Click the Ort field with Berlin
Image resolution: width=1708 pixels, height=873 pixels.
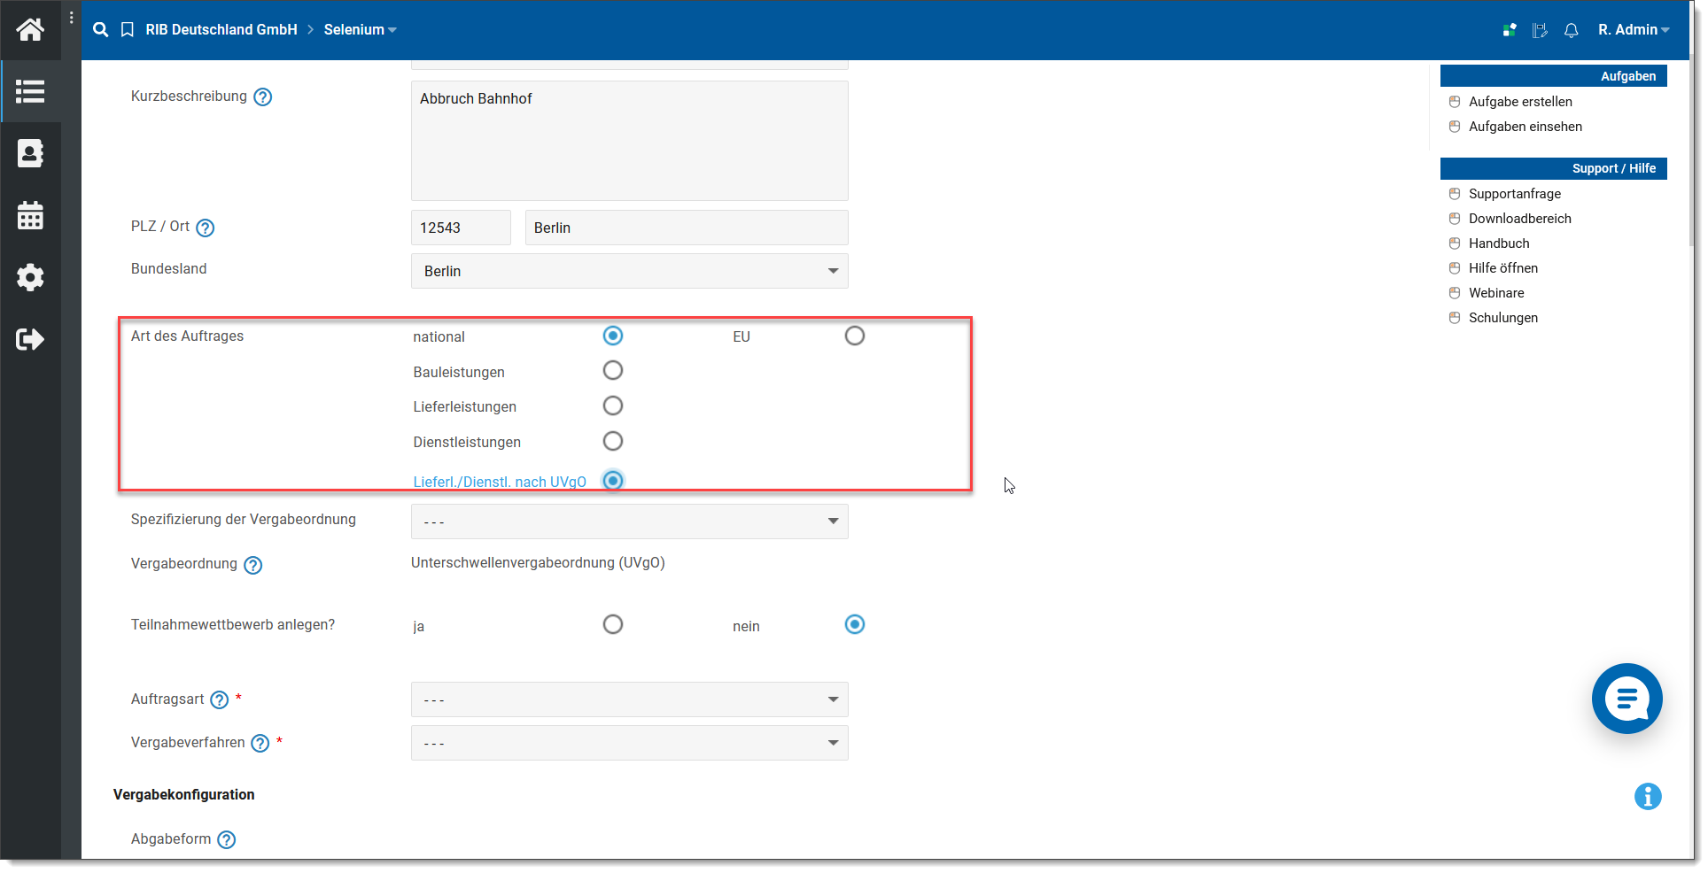(x=687, y=228)
